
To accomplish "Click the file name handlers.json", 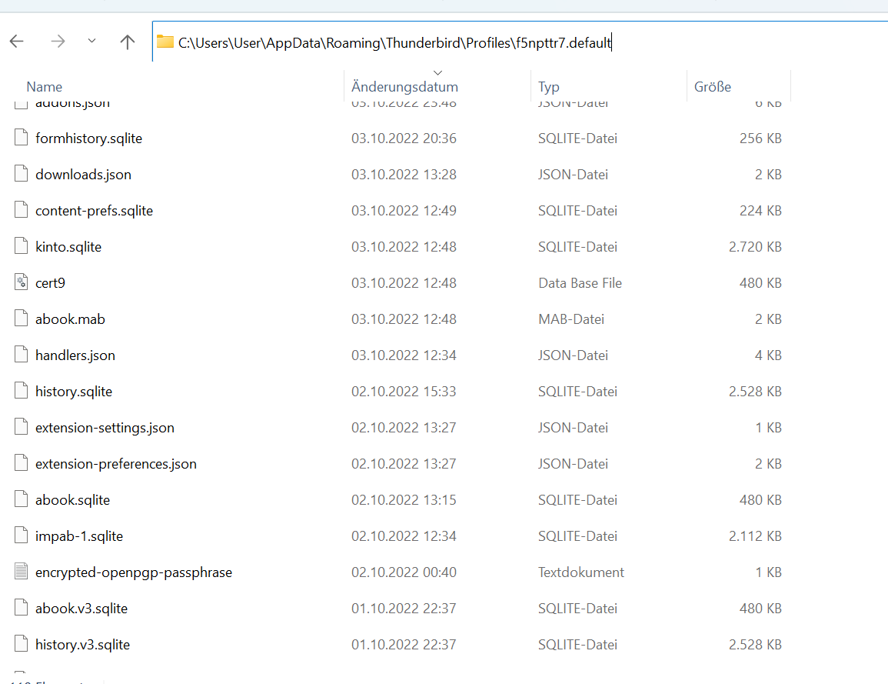I will pyautogui.click(x=75, y=355).
